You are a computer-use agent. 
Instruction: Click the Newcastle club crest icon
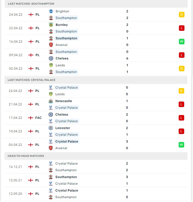click(51, 101)
